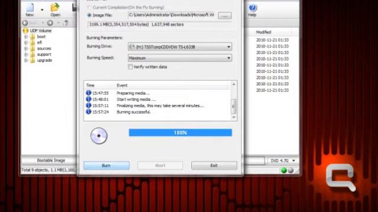Enable Verify written data checkbox
This screenshot has height=212, width=378.
(130, 67)
